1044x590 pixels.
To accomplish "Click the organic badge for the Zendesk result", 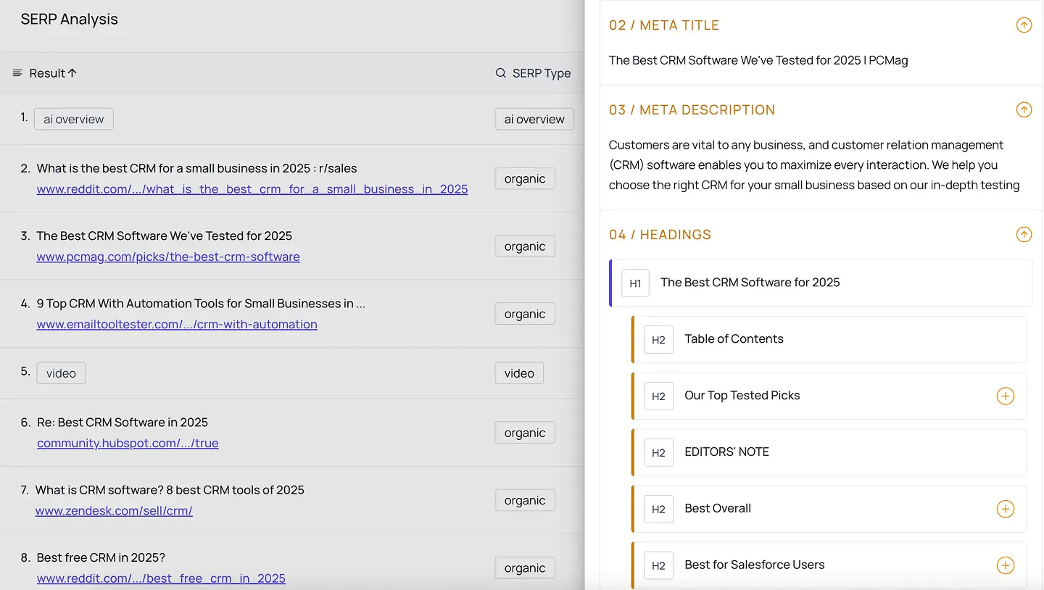I will 525,500.
